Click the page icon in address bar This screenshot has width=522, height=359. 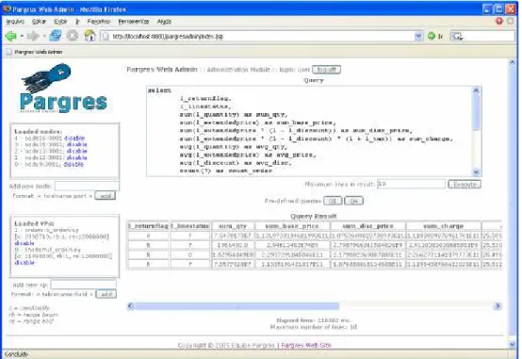point(106,37)
